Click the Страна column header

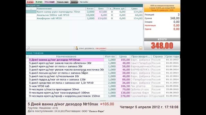click(x=158, y=57)
